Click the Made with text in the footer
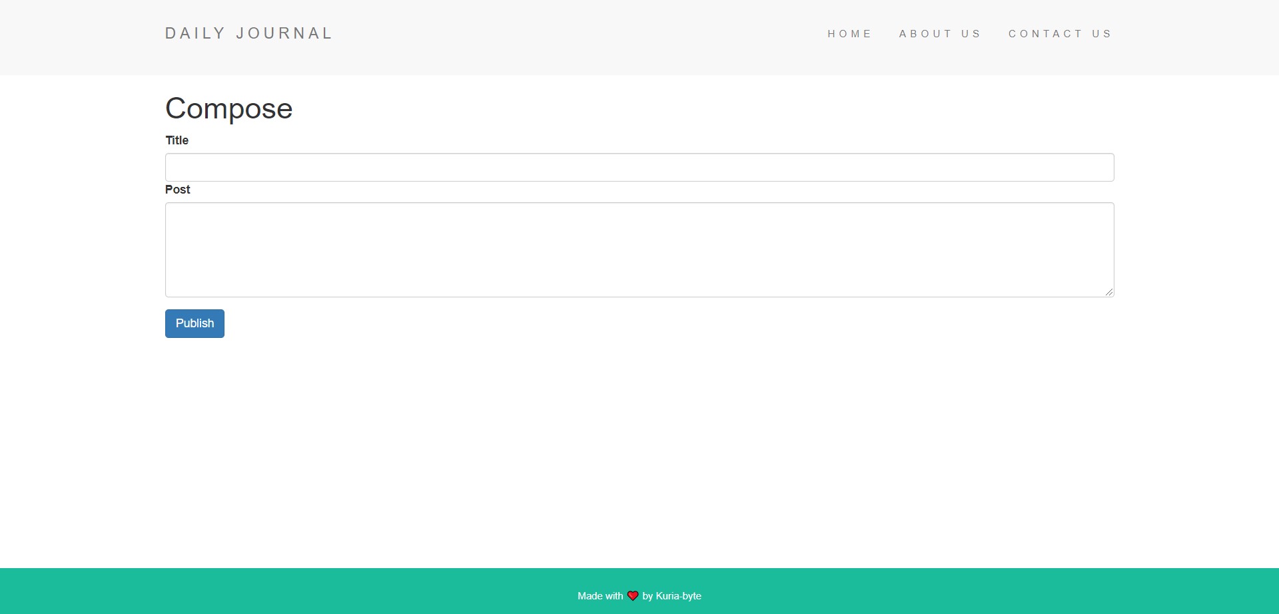The width and height of the screenshot is (1279, 614). (600, 595)
